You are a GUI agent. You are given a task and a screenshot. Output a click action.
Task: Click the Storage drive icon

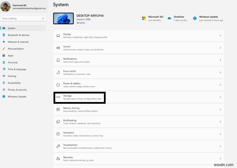[58, 97]
